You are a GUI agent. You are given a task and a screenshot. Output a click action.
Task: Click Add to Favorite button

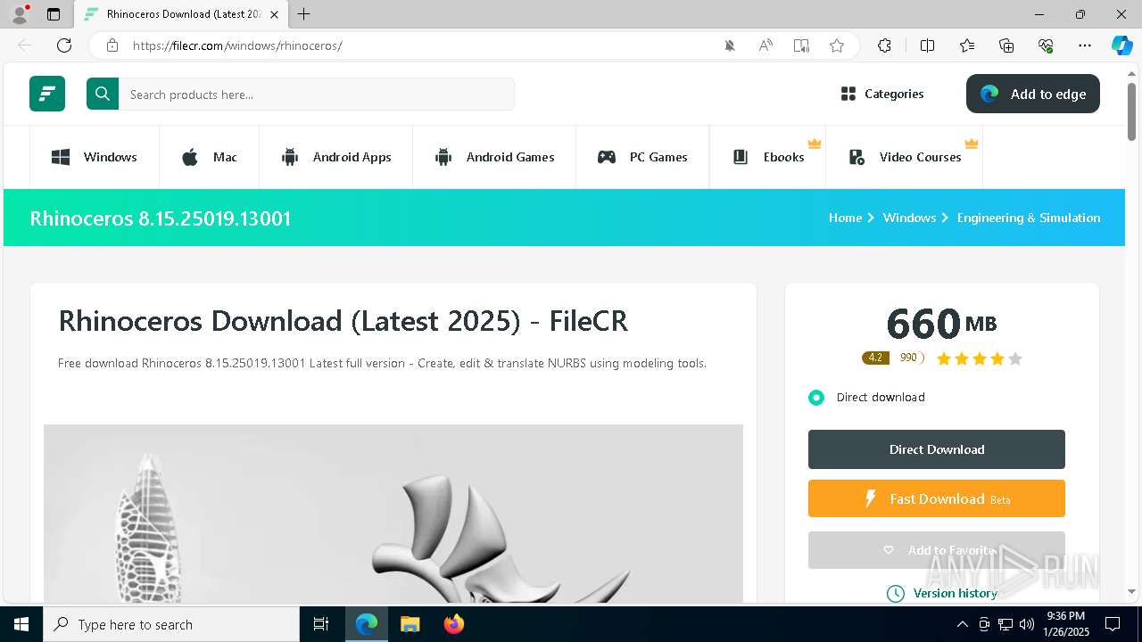[x=937, y=550]
